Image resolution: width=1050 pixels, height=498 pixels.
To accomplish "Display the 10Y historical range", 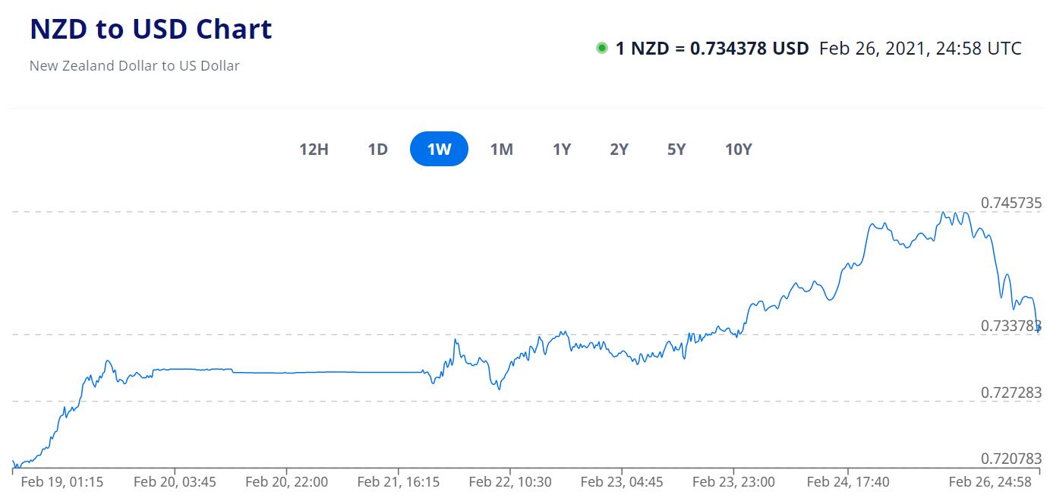I will coord(738,150).
